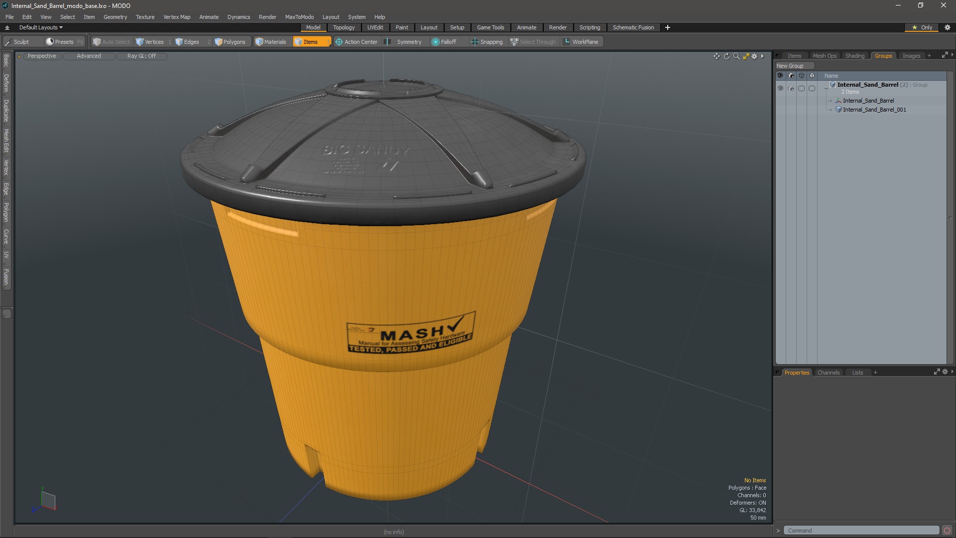
Task: Click the Snapping tool icon
Action: [x=475, y=42]
